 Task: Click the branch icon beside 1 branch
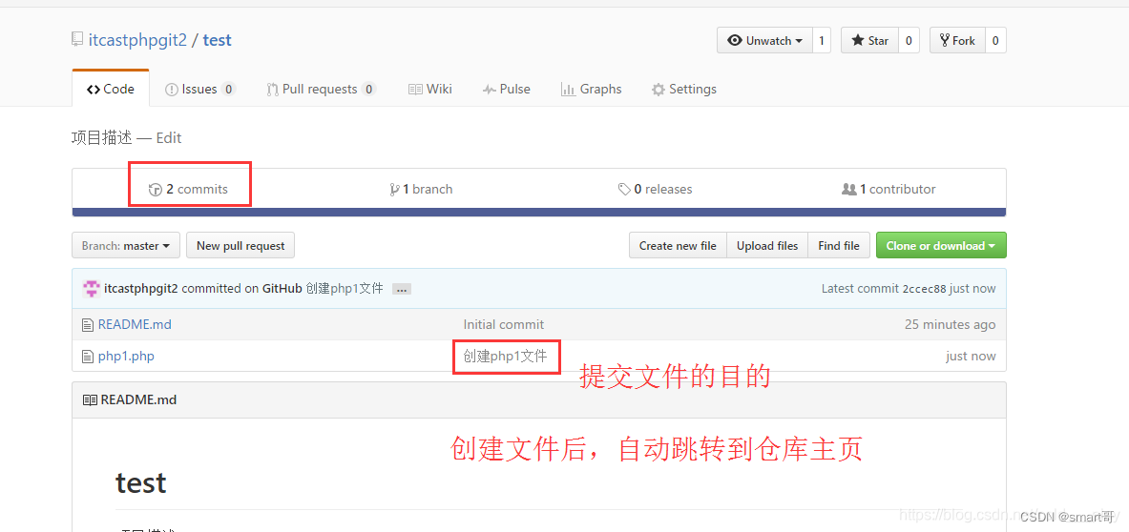pyautogui.click(x=394, y=190)
